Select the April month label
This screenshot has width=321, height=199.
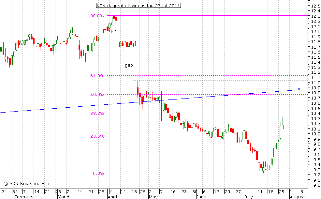pyautogui.click(x=112, y=197)
